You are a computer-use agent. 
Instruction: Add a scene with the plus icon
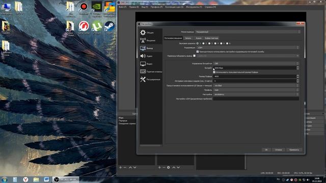click(x=120, y=167)
